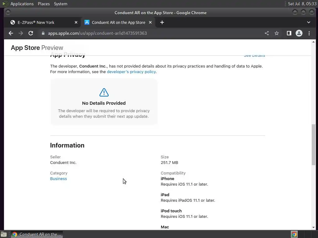Bookmark this page with star icon
This screenshot has height=238, width=318.
[x=277, y=33]
